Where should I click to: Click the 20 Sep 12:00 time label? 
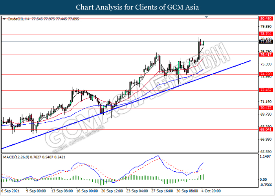[112, 191]
